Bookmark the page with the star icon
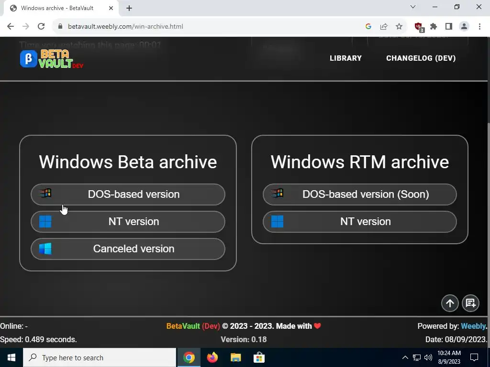 399,27
